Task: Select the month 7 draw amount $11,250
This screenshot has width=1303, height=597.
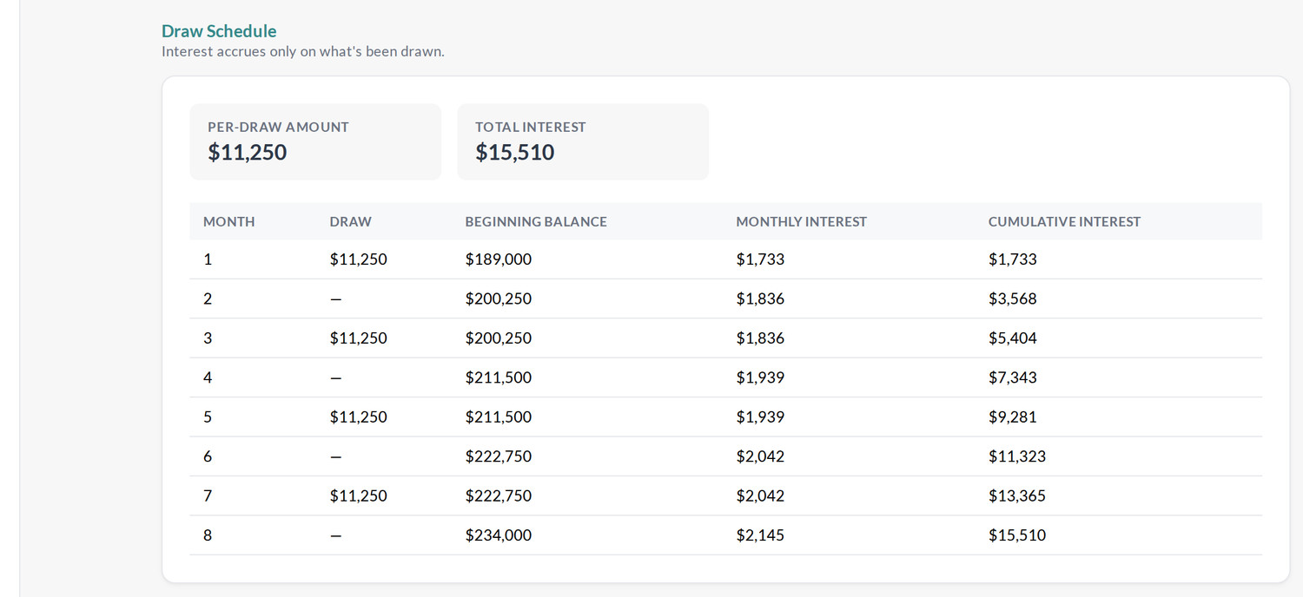Action: [359, 496]
